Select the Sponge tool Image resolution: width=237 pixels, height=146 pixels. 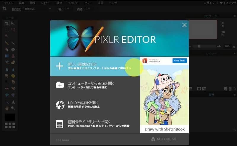tap(13, 76)
